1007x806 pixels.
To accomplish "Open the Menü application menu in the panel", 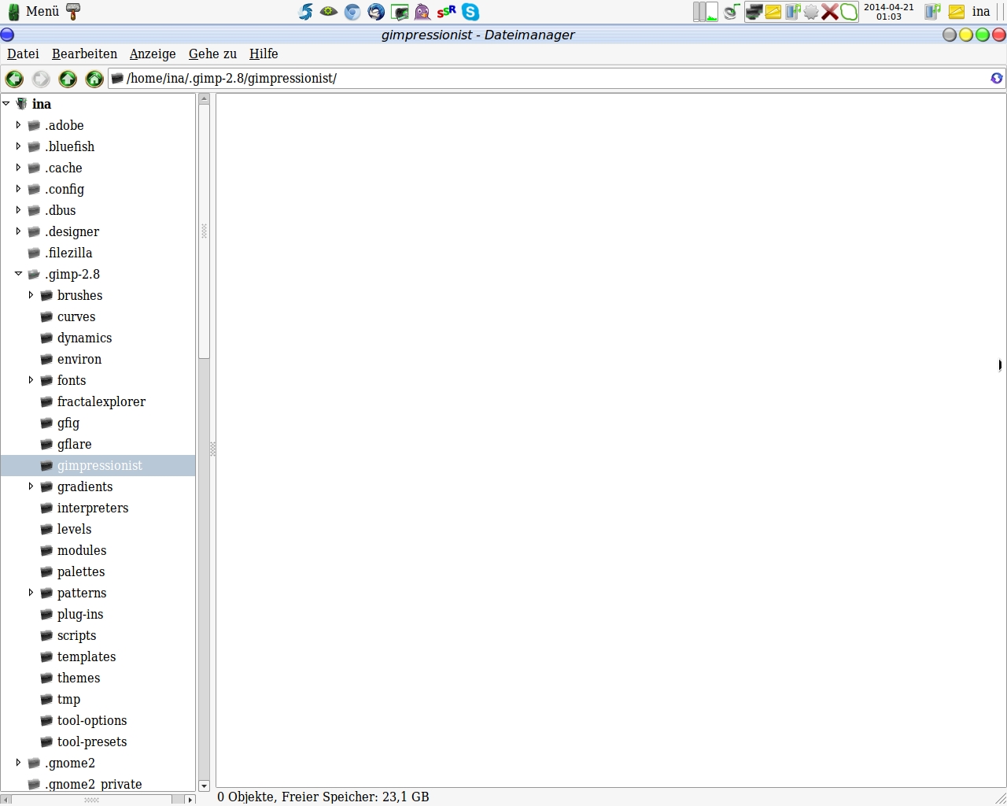I will pos(33,11).
